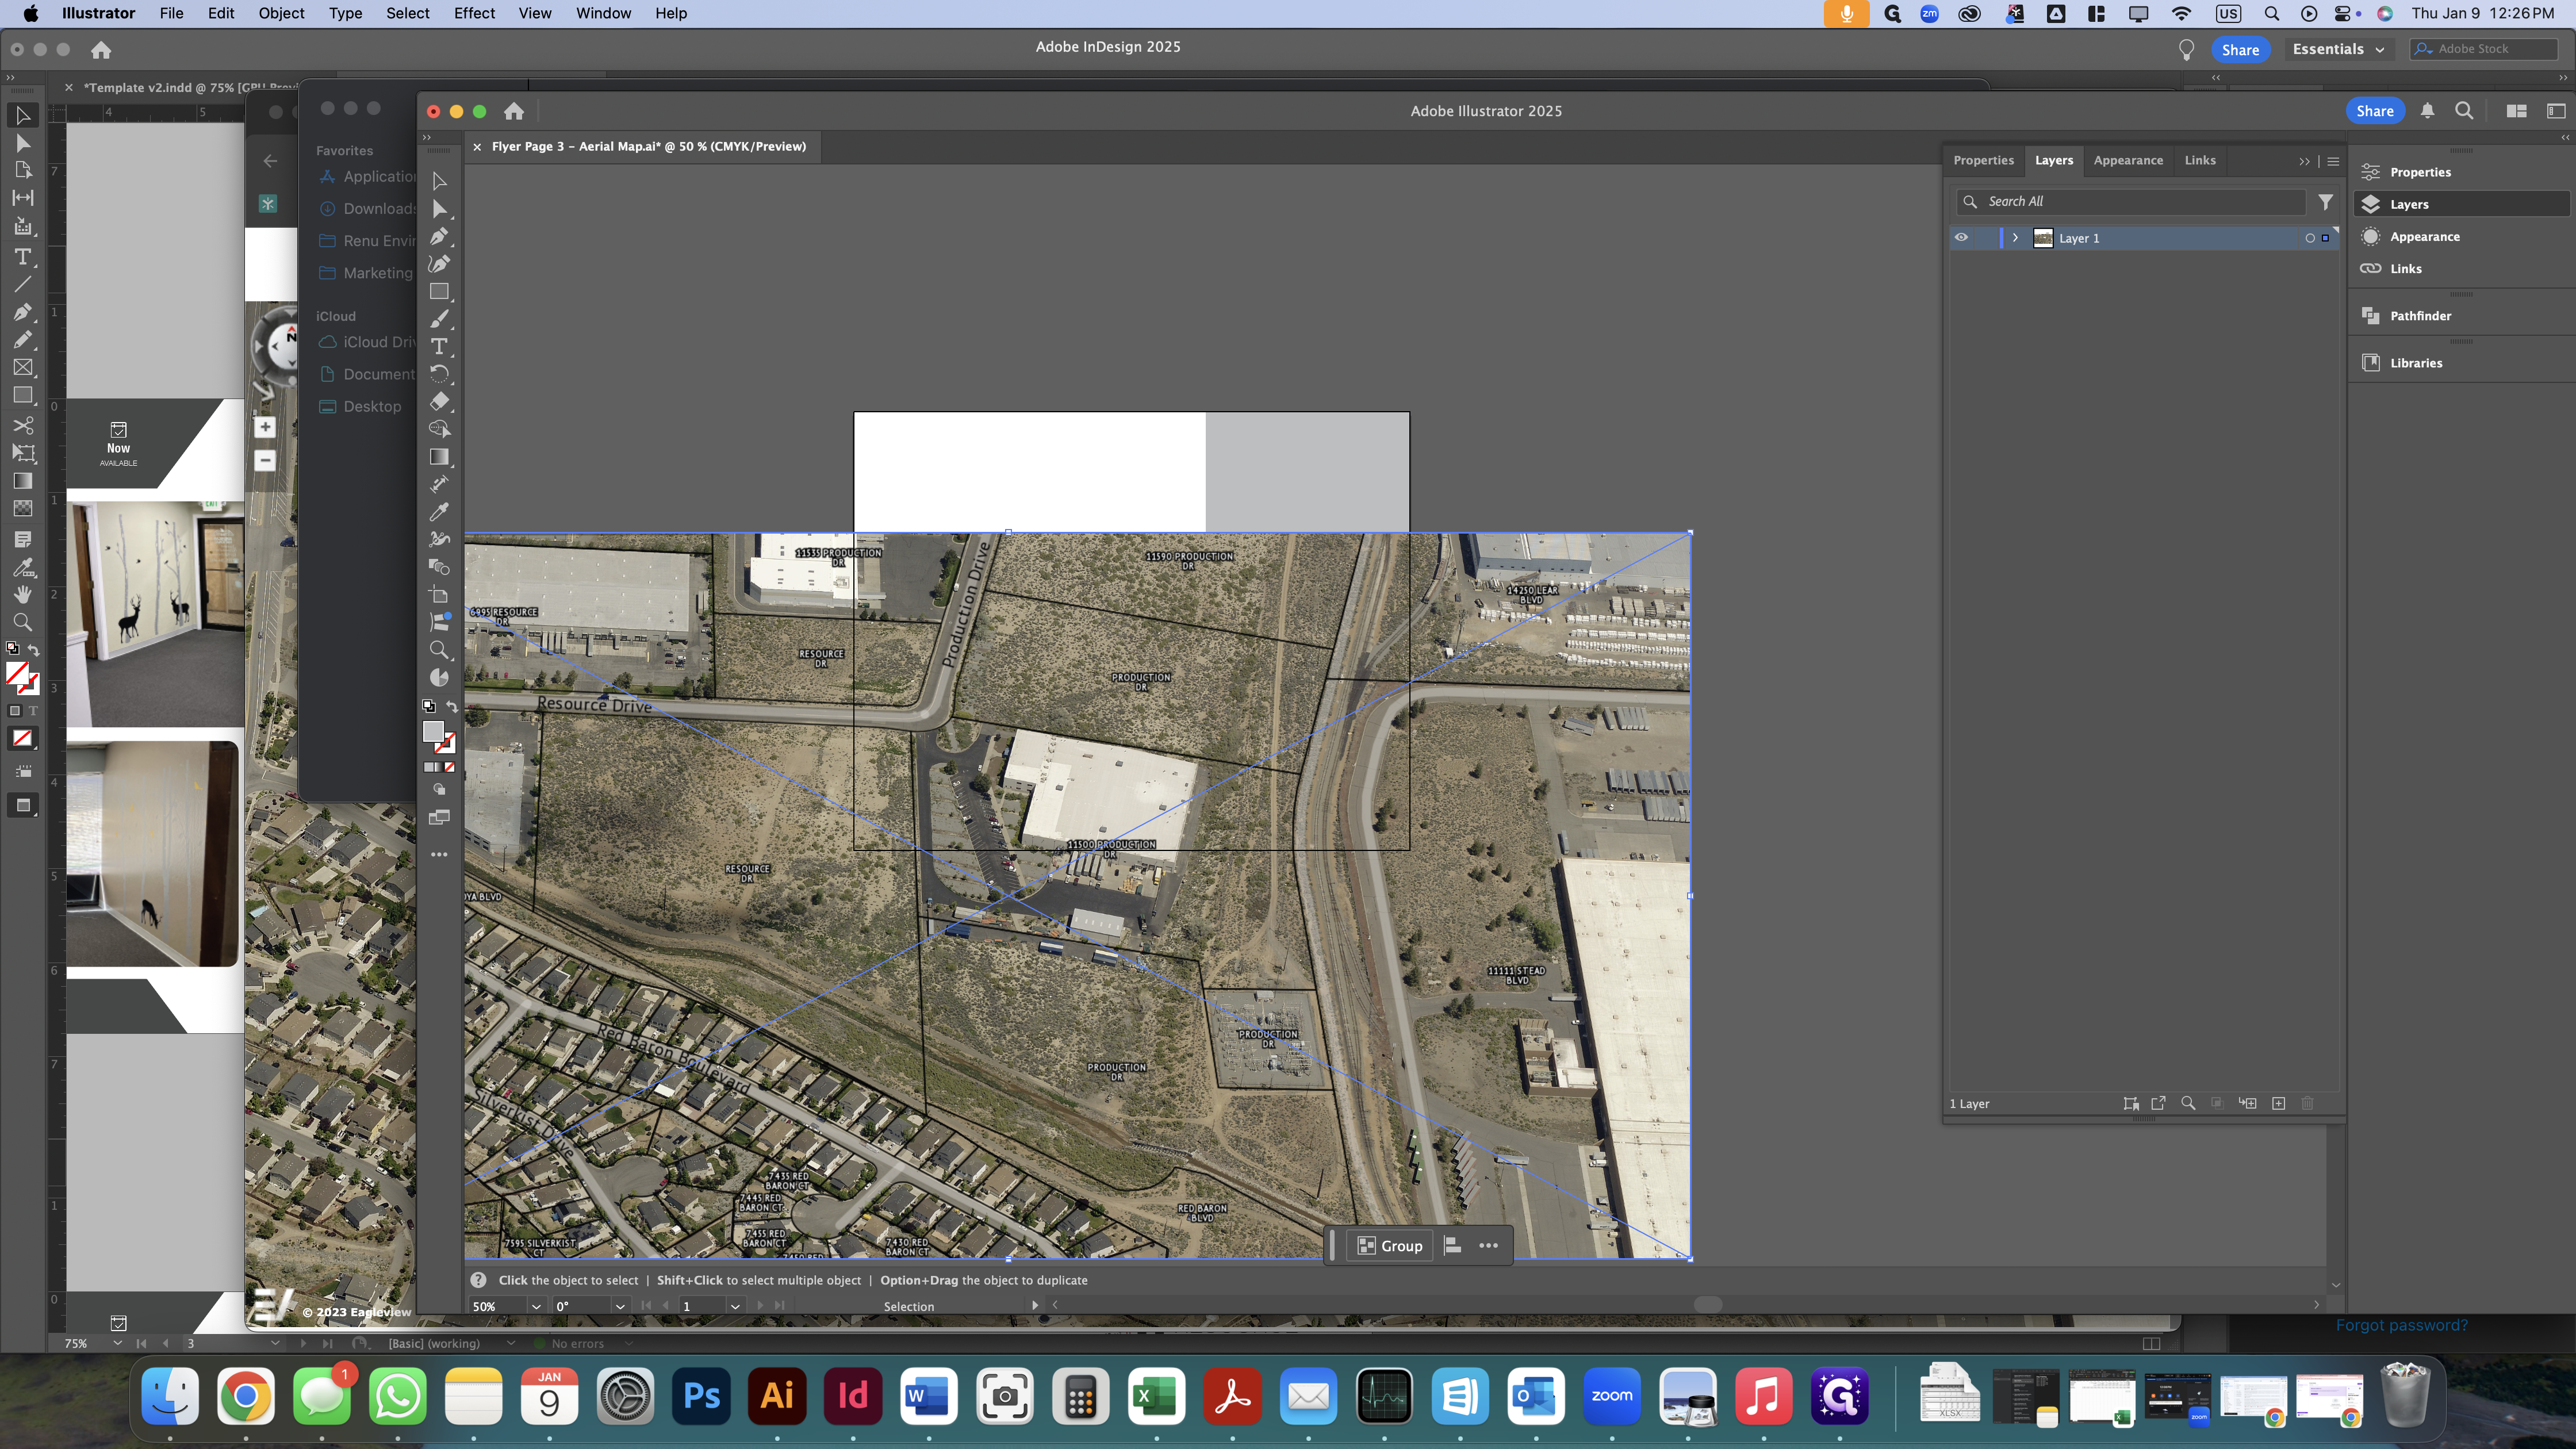Select the Eraser tool in Illustrator
The image size is (2576, 1449).
click(439, 401)
